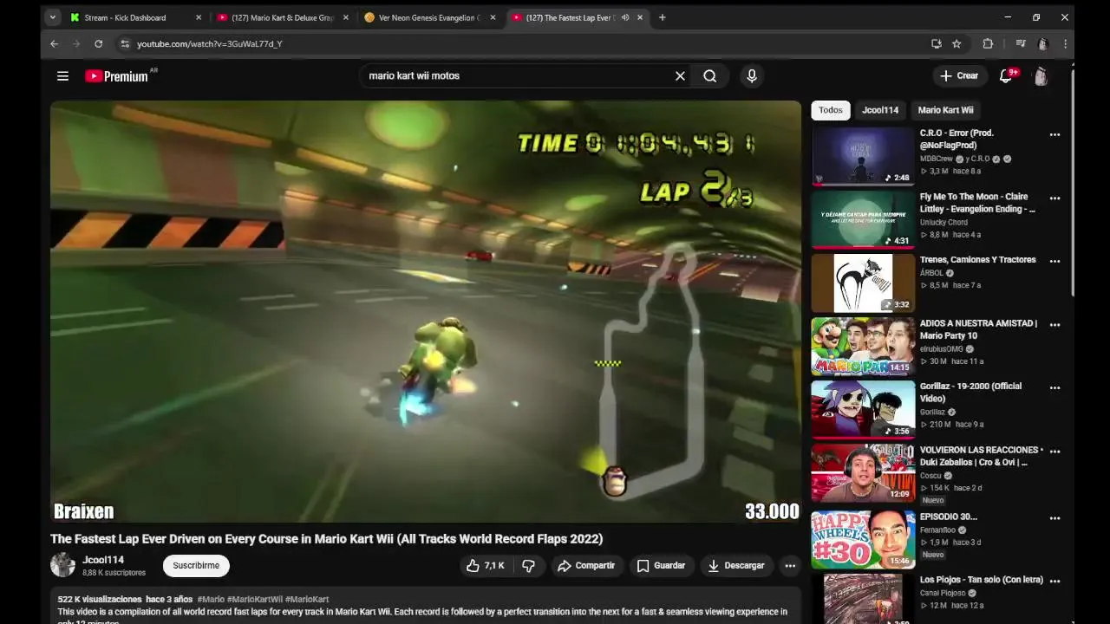Open options for ADIOS A NUESTRA AMISTAD video
This screenshot has width=1110, height=624.
coord(1054,325)
